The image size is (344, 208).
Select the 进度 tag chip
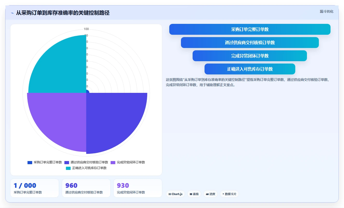tap(210, 194)
